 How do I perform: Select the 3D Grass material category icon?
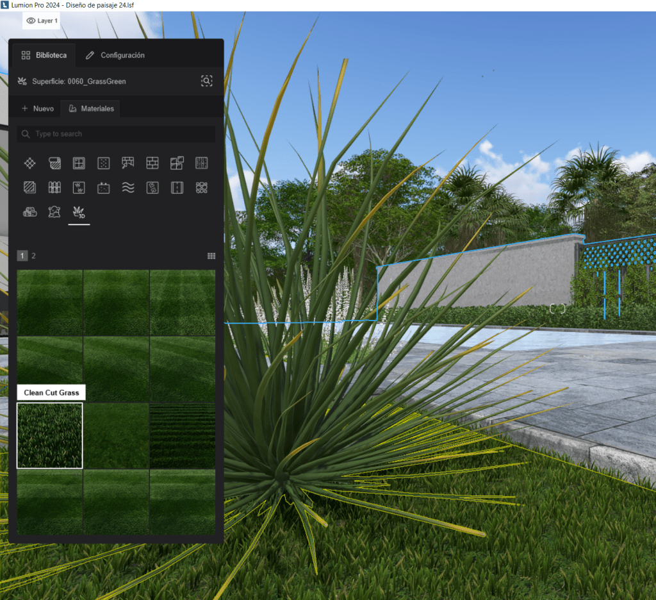[79, 212]
